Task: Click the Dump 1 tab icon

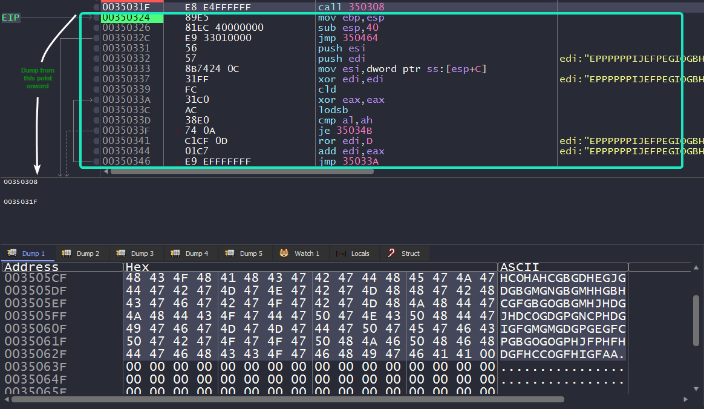Action: [12, 254]
